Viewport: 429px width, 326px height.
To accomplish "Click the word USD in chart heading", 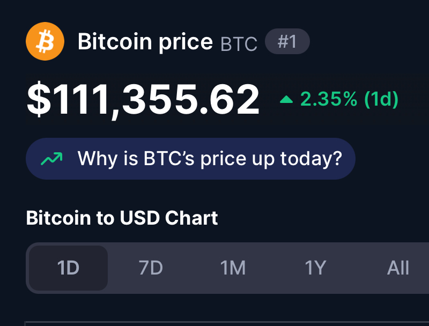I will 139,218.
